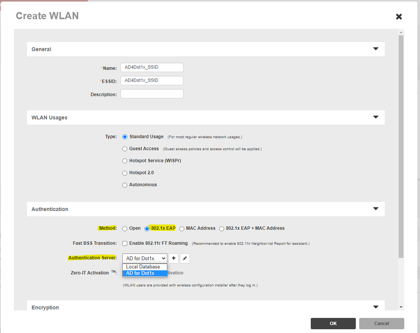Select Hotspot Service (WISPr) type
This screenshot has width=420, height=333.
click(125, 161)
